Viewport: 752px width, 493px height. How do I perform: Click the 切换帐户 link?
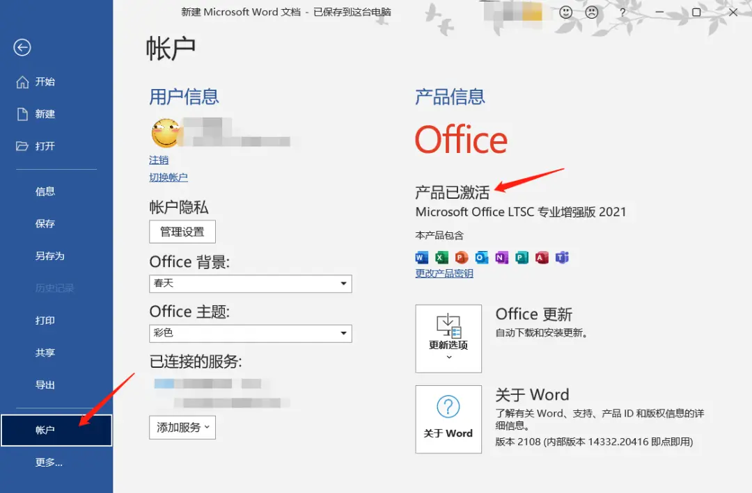(169, 177)
